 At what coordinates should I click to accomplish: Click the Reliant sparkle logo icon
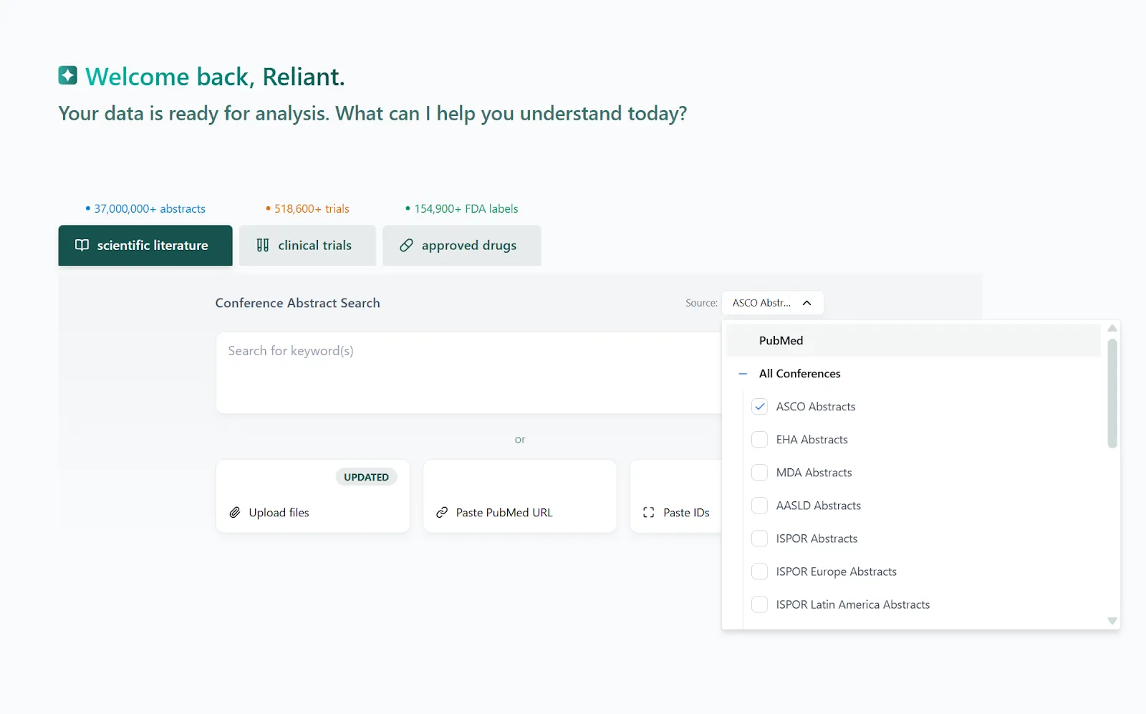click(68, 75)
